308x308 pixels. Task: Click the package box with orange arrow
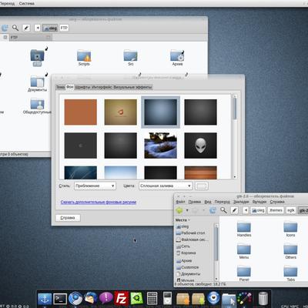[182, 299]
